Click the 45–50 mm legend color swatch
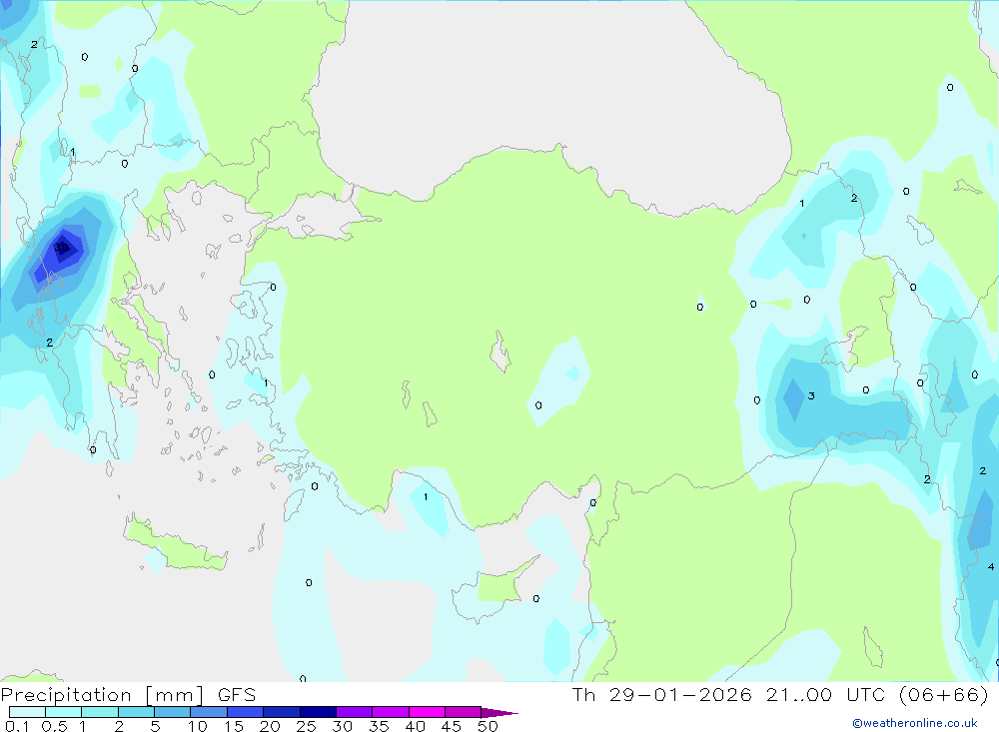 tap(463, 712)
